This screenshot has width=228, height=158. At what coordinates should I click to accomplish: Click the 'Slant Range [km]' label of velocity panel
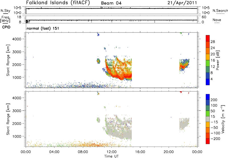tap(8, 119)
